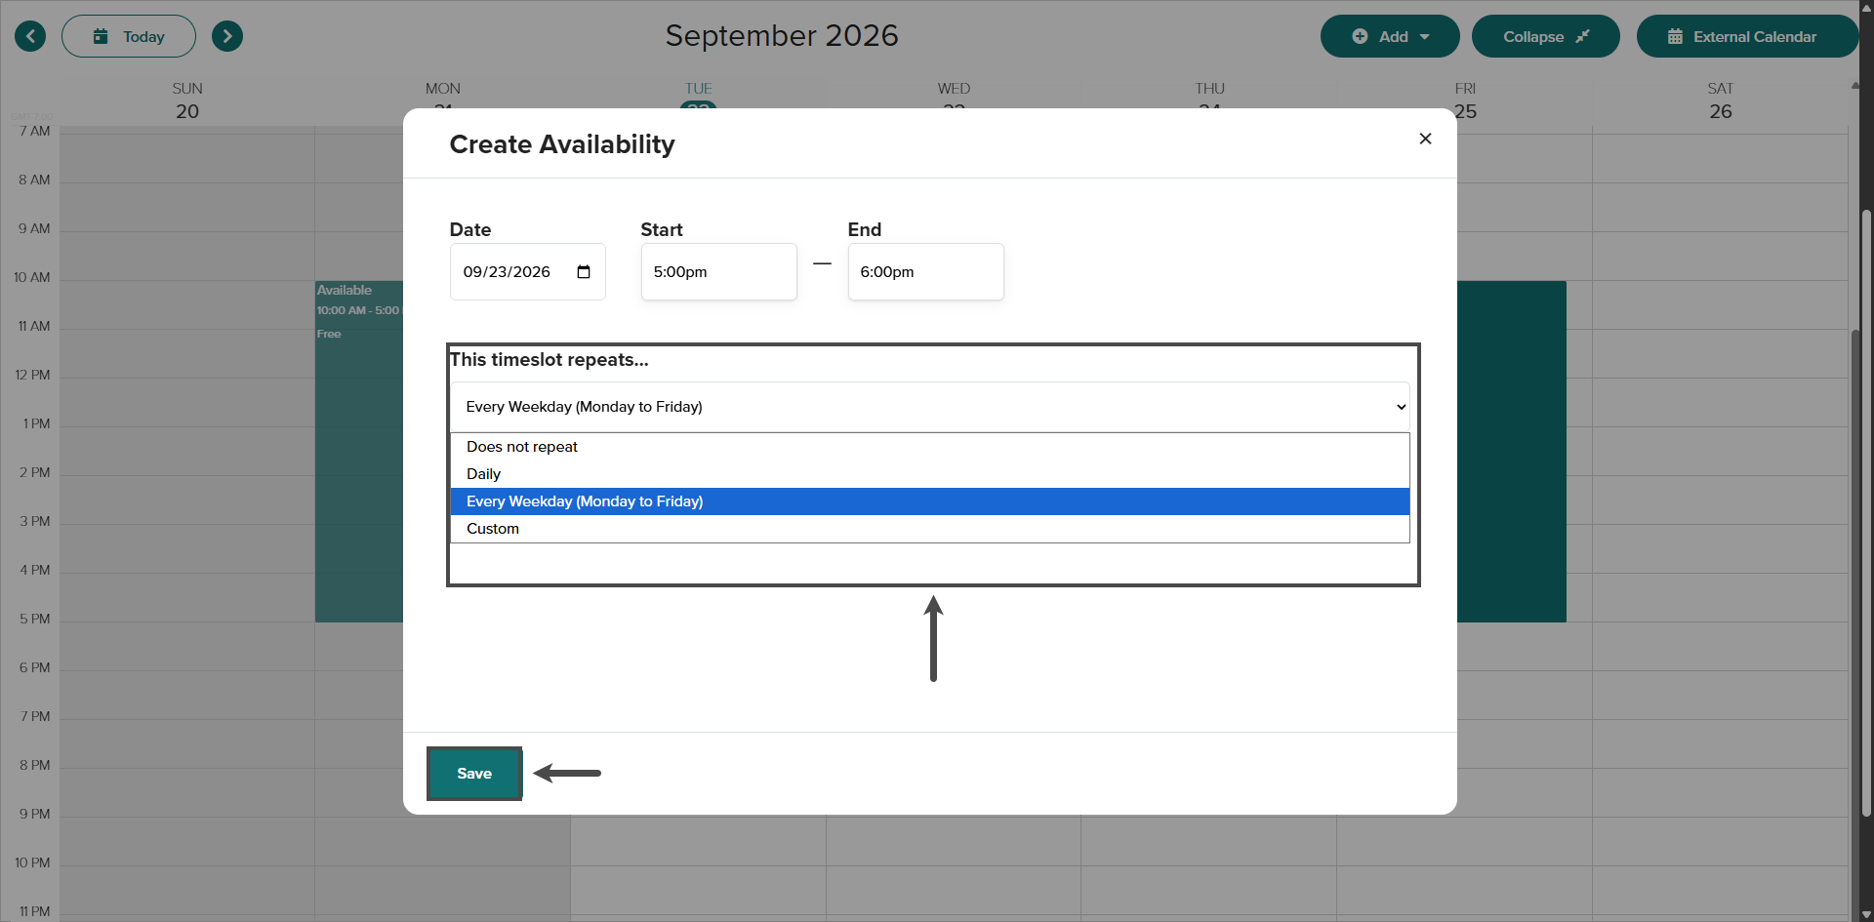The width and height of the screenshot is (1874, 922).
Task: Go to the previous week with left arrow
Action: [x=30, y=36]
